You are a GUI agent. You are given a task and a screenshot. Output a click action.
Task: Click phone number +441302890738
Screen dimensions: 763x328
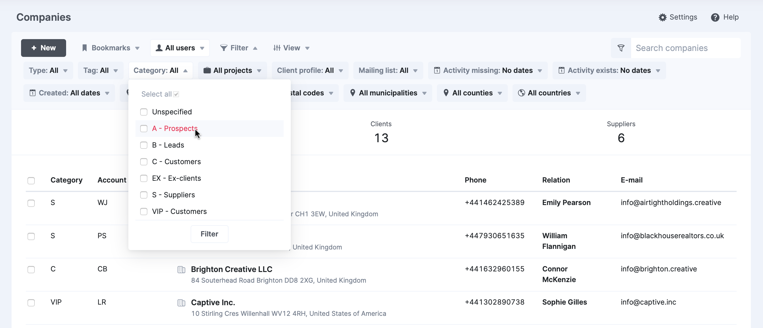495,302
